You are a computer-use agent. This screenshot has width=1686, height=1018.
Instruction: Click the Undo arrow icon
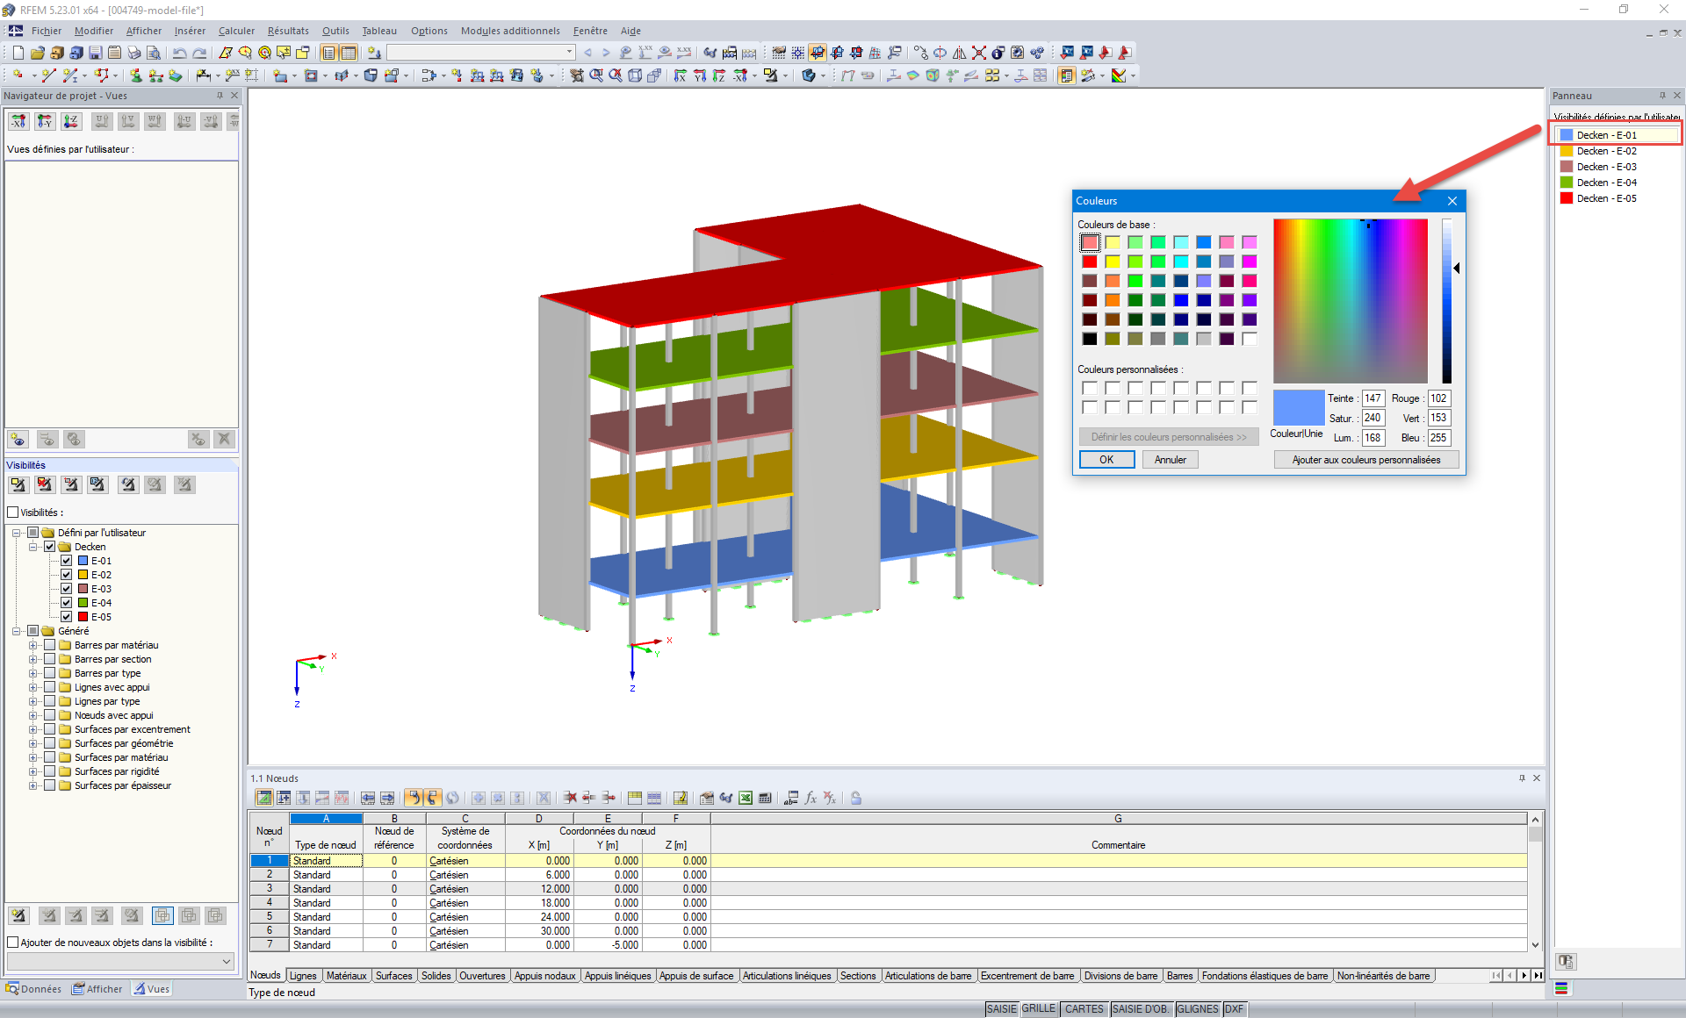pos(180,53)
